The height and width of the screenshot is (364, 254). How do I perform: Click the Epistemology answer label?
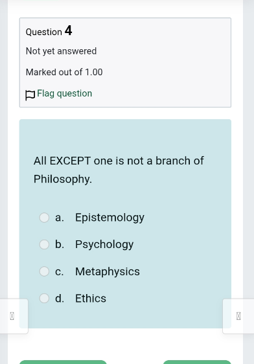[110, 218]
